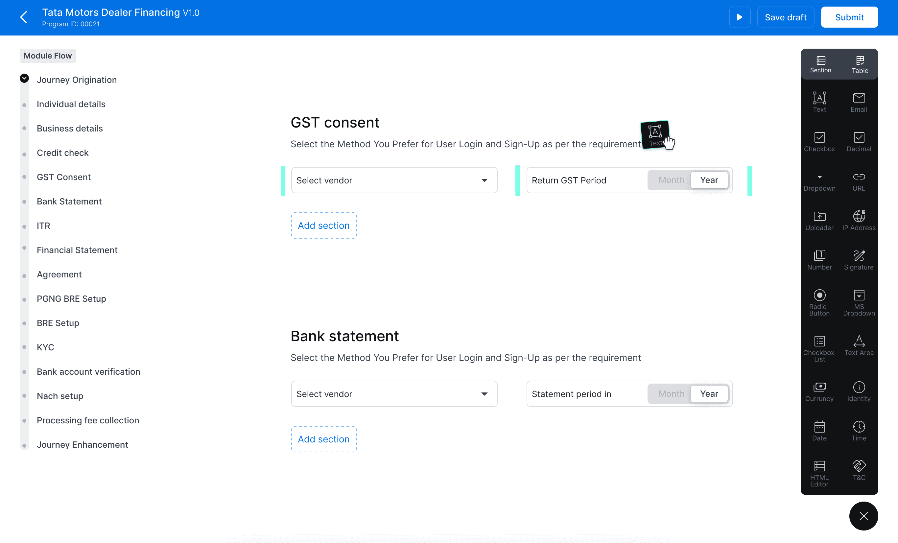
Task: Select the Section element in palette
Action: pyautogui.click(x=820, y=64)
